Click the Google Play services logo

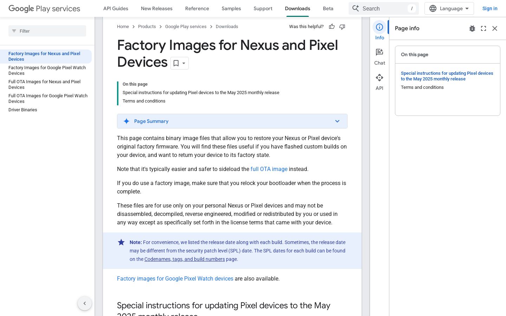(x=44, y=8)
